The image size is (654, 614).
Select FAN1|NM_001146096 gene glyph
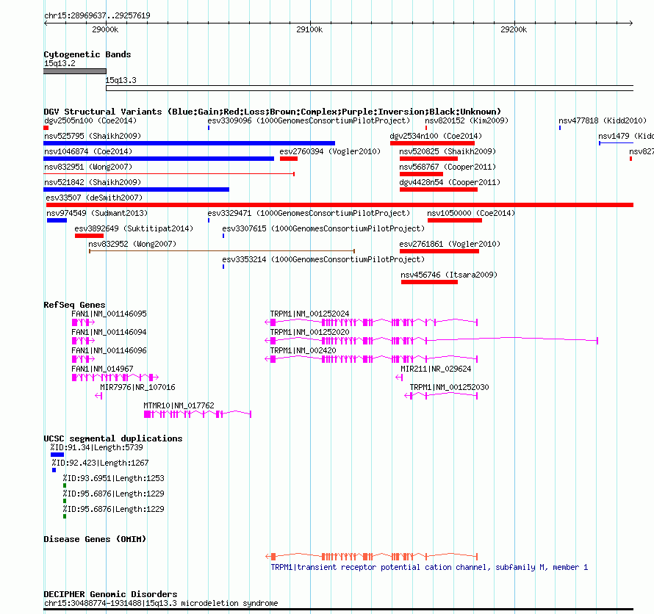pos(83,359)
